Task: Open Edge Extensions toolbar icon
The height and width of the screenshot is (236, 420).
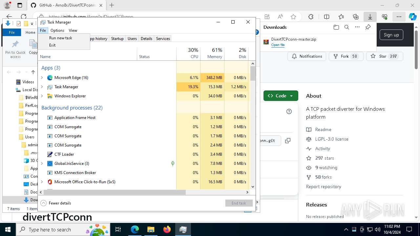Action: [x=311, y=17]
